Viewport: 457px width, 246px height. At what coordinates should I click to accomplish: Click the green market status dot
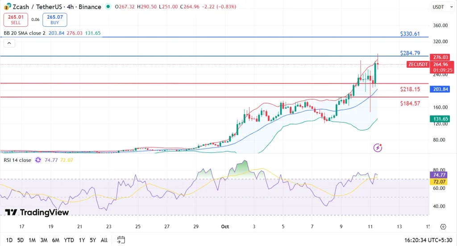[108, 7]
